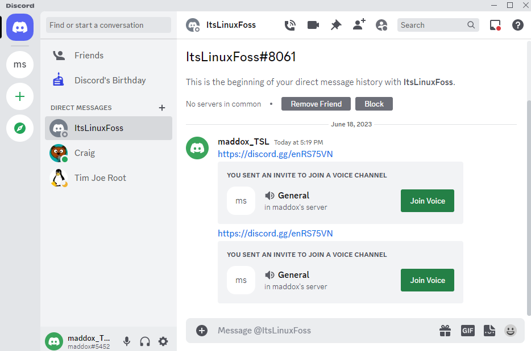Click the Remove Friend button
The height and width of the screenshot is (351, 531).
coord(316,104)
